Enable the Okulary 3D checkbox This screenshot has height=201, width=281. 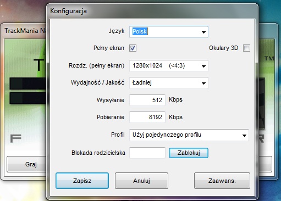[246, 48]
